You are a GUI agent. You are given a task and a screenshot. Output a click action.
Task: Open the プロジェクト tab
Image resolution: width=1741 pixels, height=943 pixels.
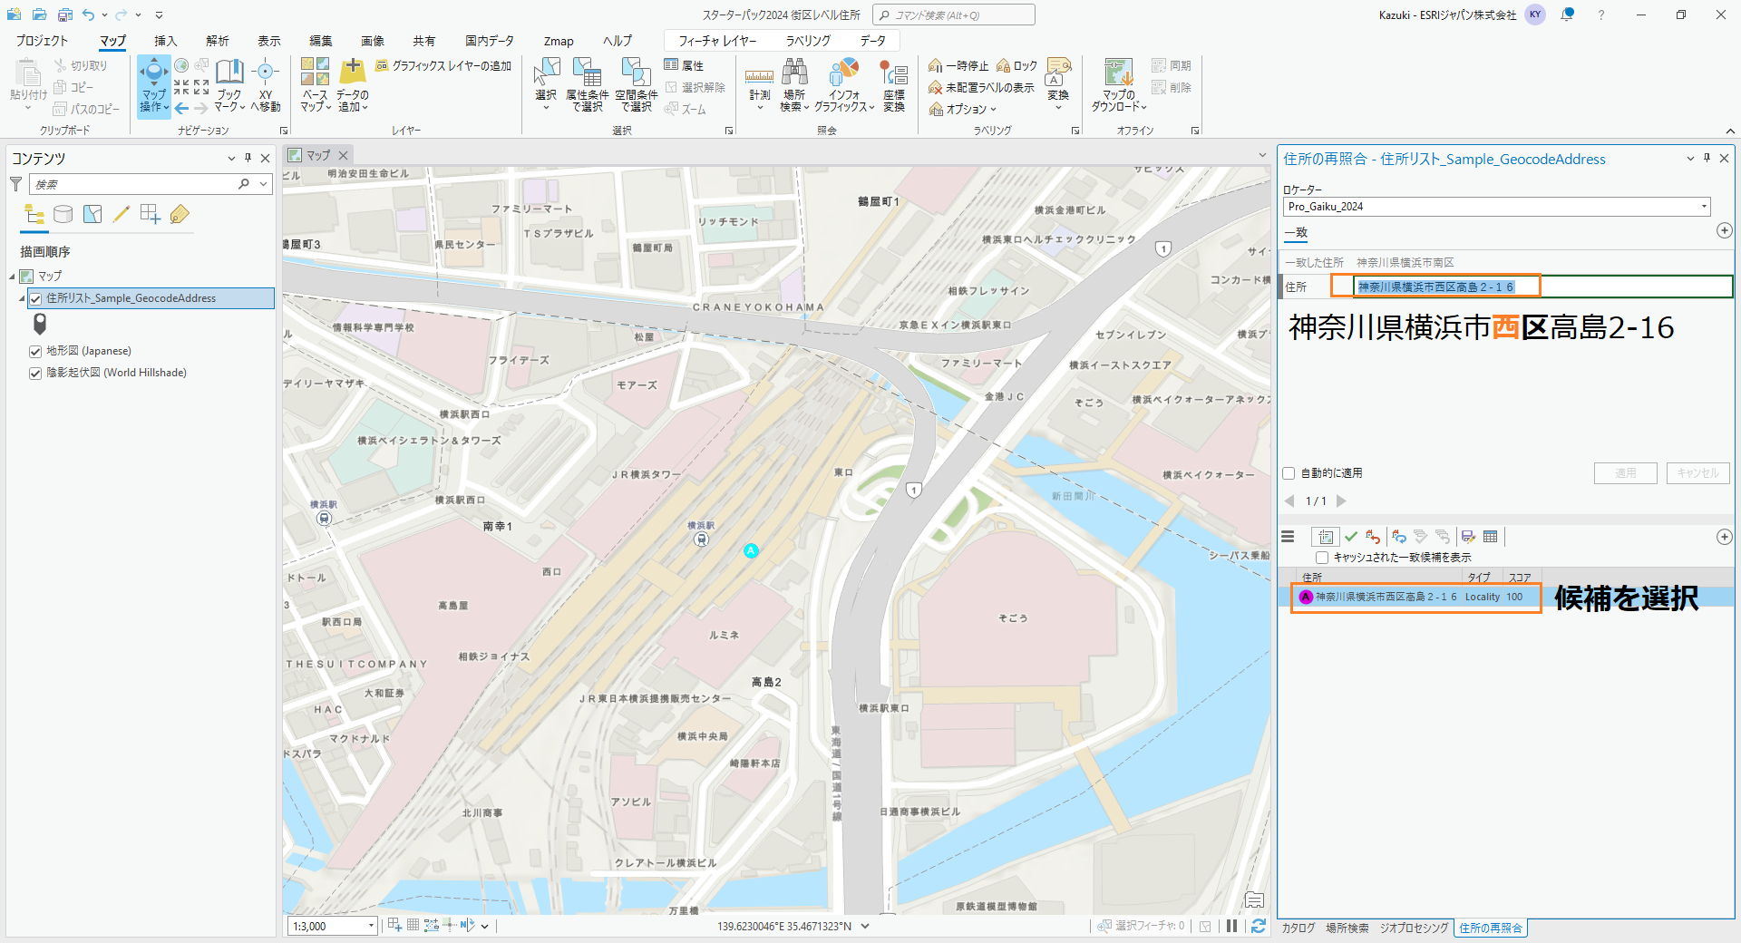point(42,41)
